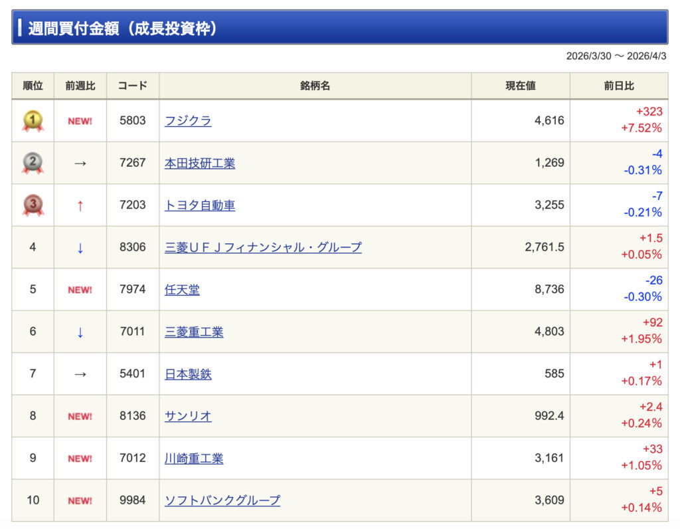Viewport: 680px width, 529px height.
Task: Open the 三菱重工業 stock link
Action: pos(194,332)
